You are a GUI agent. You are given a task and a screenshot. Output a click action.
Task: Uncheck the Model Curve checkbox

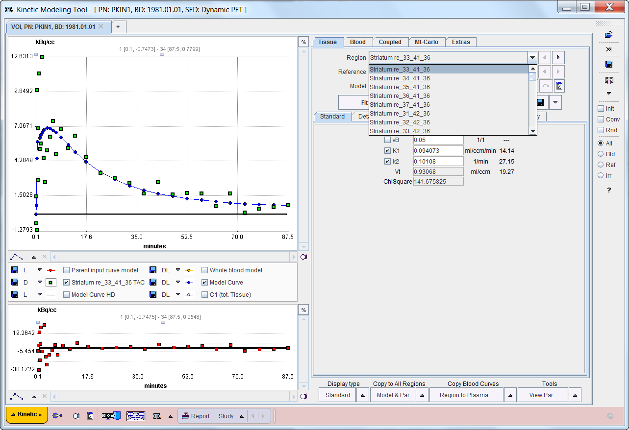[204, 282]
